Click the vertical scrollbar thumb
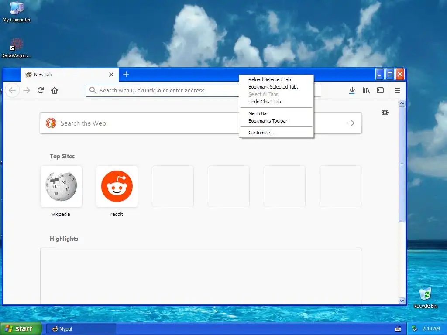 402,164
